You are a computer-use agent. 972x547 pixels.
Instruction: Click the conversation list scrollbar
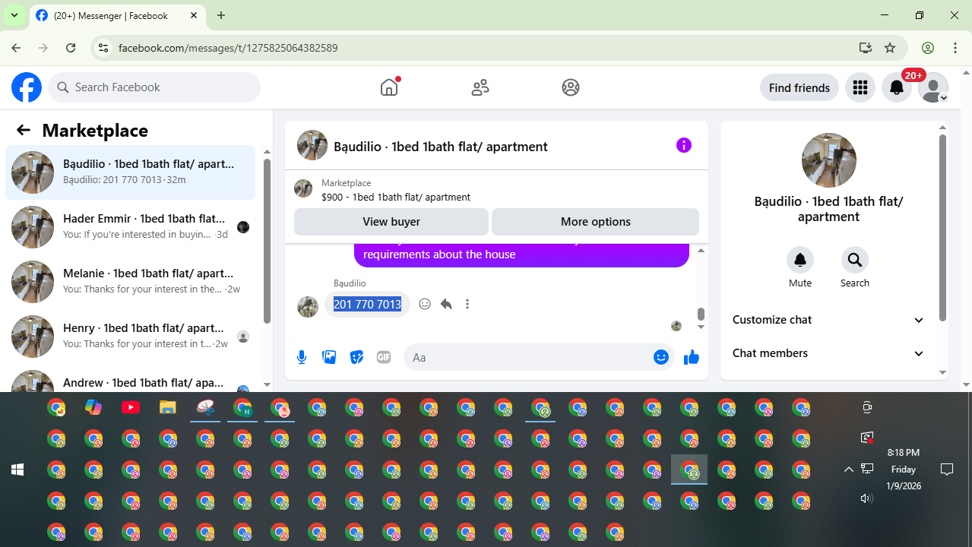[x=267, y=241]
